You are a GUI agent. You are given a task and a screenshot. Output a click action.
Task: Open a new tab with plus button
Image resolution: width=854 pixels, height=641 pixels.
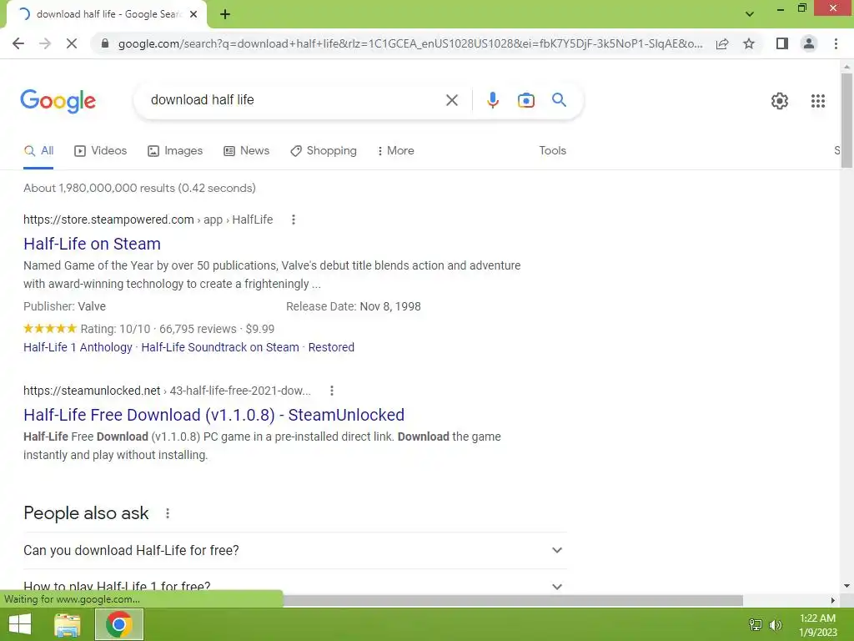(x=225, y=14)
